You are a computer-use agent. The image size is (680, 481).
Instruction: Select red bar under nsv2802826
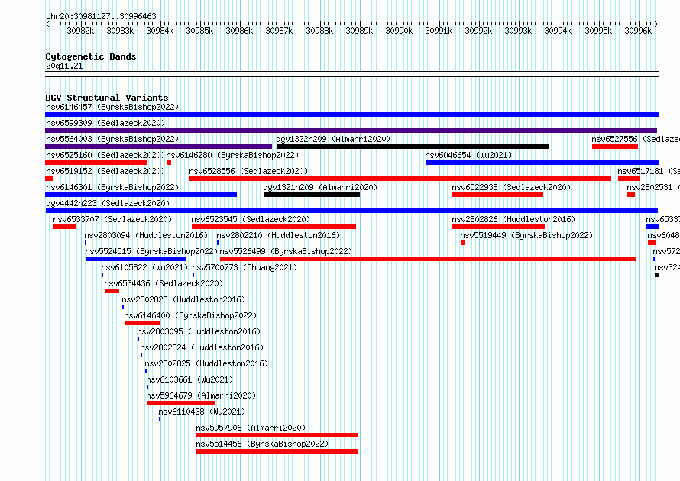pos(498,227)
